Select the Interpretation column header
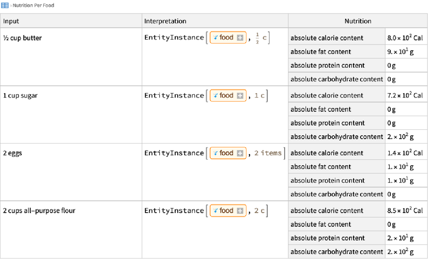This screenshot has height=267, width=428. (x=165, y=21)
